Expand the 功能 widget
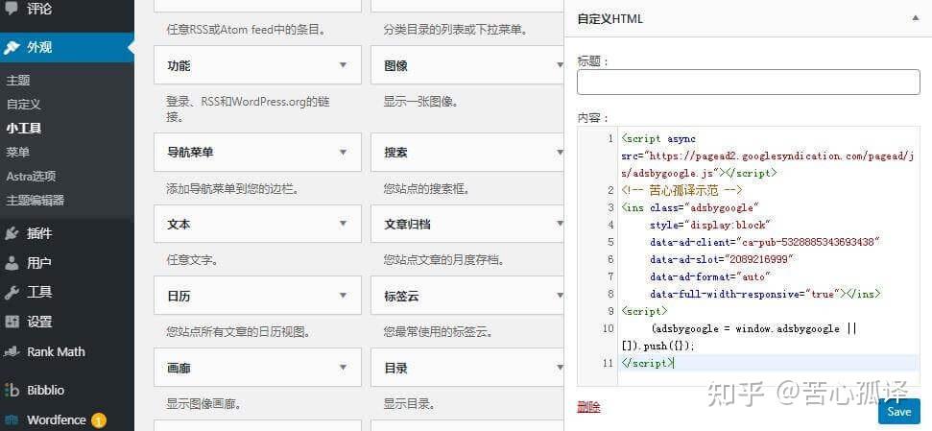Screen dimensions: 932x431 tap(257, 65)
